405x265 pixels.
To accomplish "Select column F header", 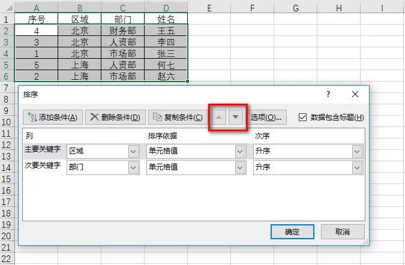I will pyautogui.click(x=253, y=8).
